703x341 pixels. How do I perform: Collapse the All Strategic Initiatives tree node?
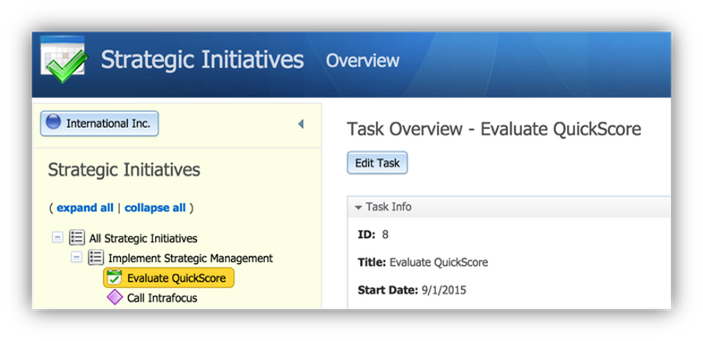[57, 237]
